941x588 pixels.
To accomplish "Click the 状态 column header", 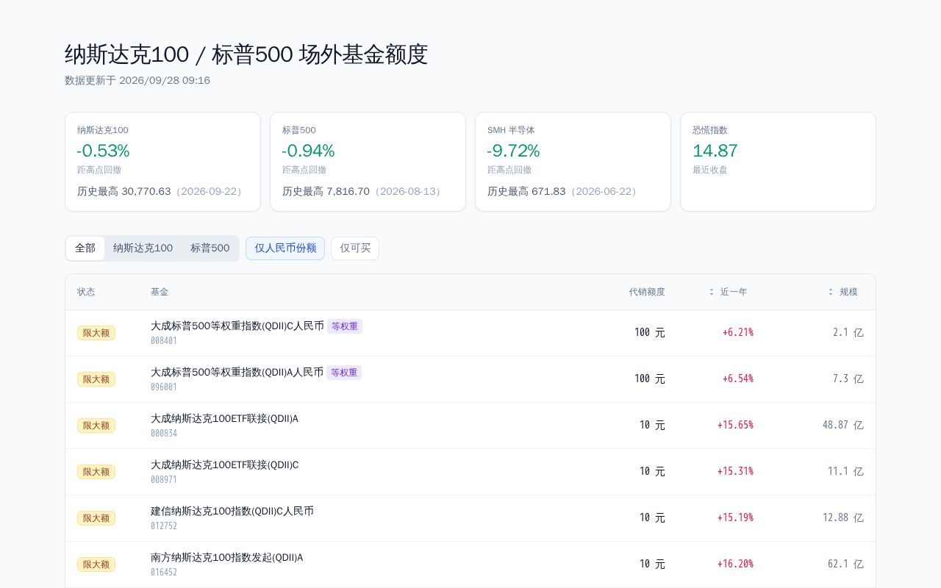I will pos(86,292).
